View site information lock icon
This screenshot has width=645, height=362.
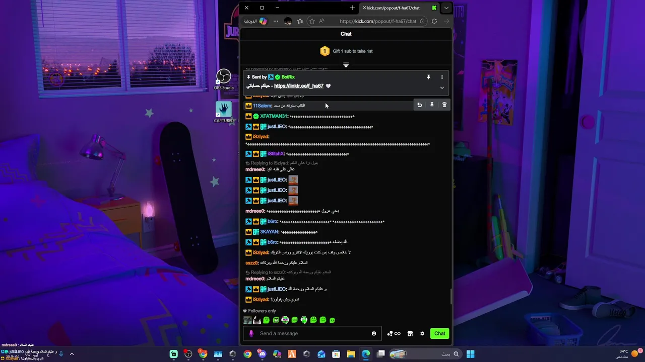422,21
